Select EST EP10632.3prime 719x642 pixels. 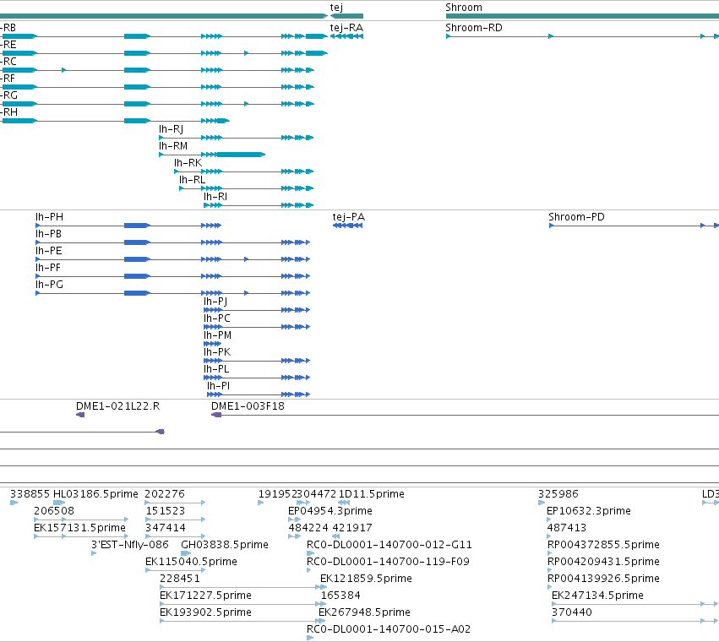(589, 511)
